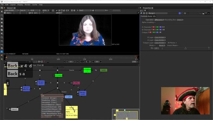213x120 pixels.
Task: Switch to the Dope Sheet tab
Action: (37, 65)
